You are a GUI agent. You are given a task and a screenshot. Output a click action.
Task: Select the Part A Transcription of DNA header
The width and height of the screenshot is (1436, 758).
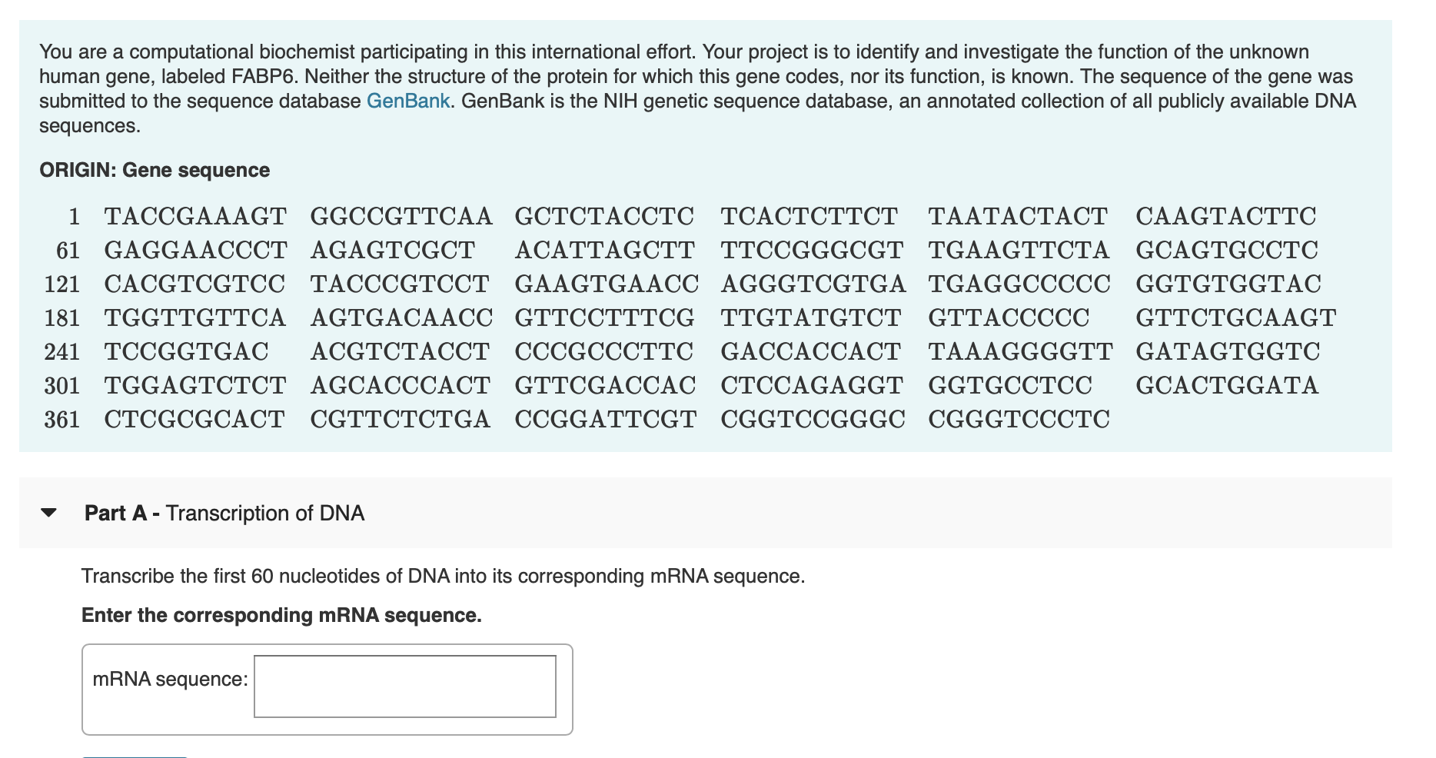pyautogui.click(x=224, y=513)
